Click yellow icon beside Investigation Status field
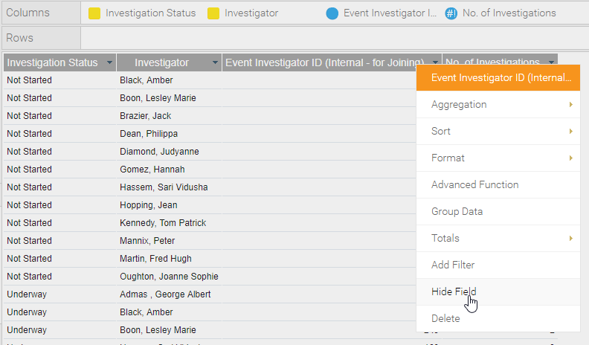589x345 pixels. point(94,13)
